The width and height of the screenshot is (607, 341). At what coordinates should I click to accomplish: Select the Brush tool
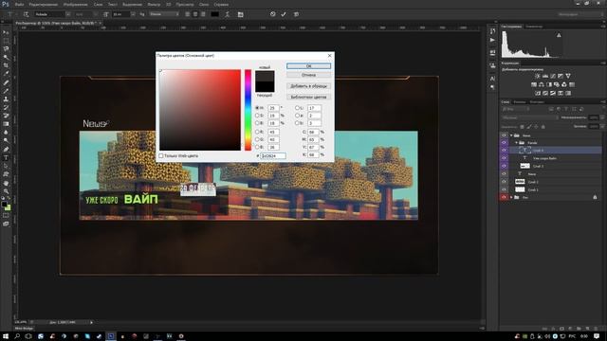[x=6, y=91]
